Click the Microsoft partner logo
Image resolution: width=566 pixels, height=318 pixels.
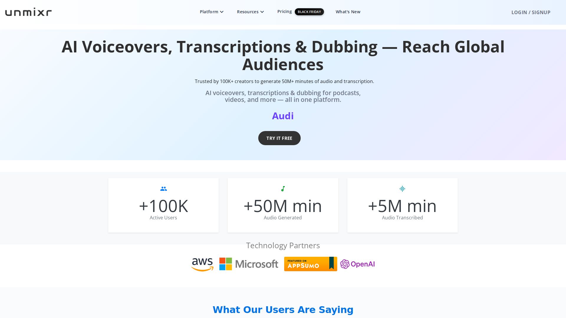249,264
